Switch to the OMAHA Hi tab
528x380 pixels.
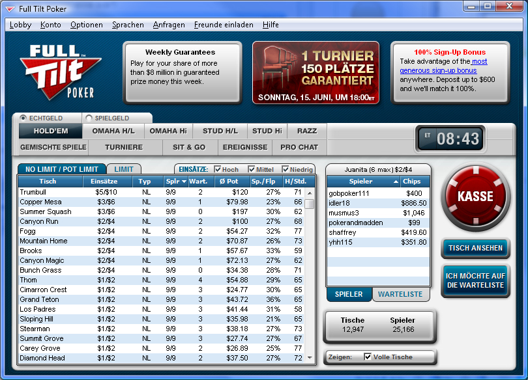(x=168, y=131)
